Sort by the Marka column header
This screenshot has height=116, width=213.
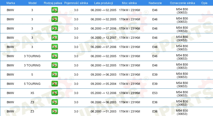click(x=11, y=3)
